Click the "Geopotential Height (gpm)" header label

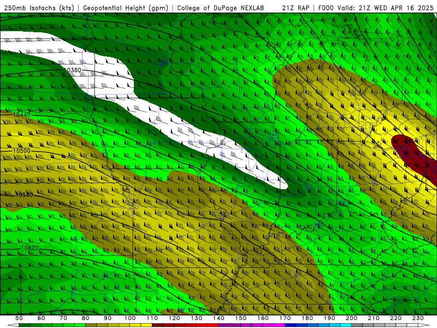point(126,8)
